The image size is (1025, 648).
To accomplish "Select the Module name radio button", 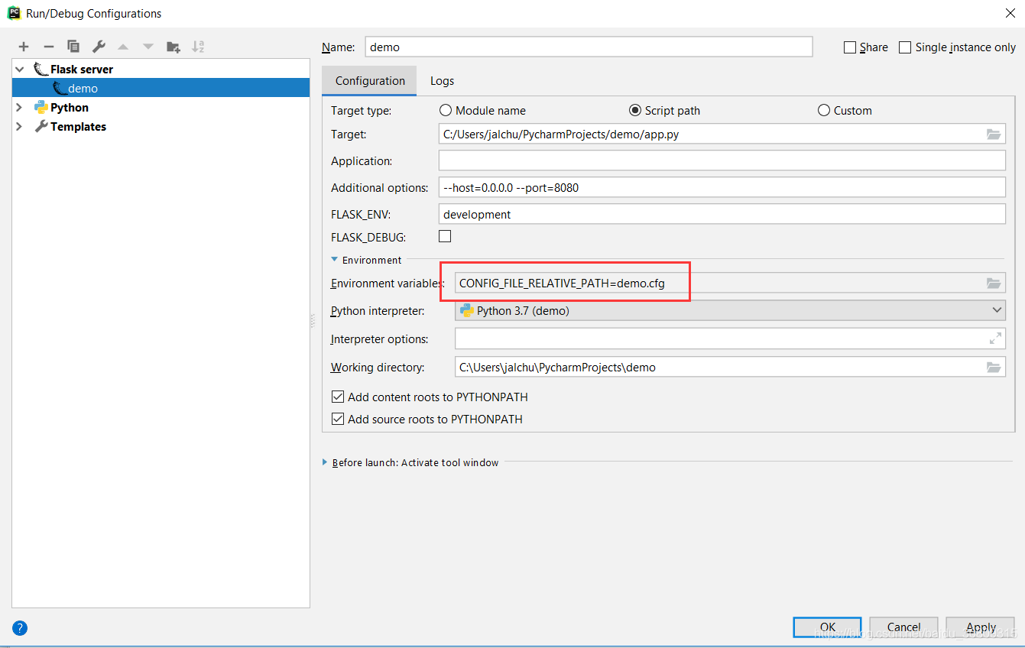I will [445, 111].
